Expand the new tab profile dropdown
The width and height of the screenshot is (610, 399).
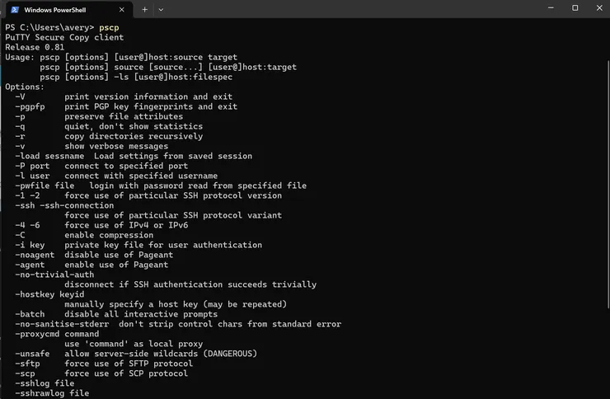(161, 9)
